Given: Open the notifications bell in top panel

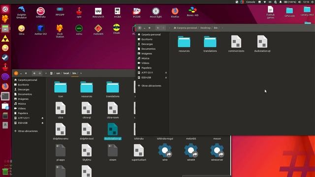Looking at the screenshot, I should (x=281, y=2).
